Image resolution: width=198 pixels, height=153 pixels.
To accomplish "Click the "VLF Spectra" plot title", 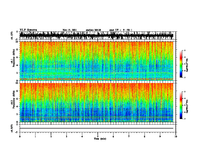I will (28, 30).
